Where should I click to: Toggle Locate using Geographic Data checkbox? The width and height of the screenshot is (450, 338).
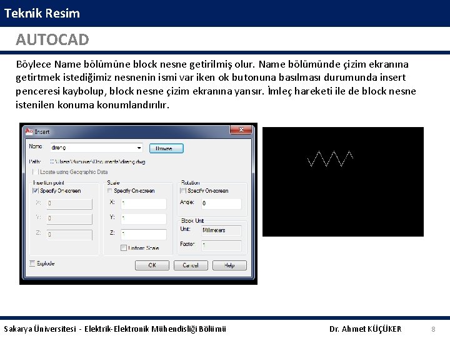36,172
